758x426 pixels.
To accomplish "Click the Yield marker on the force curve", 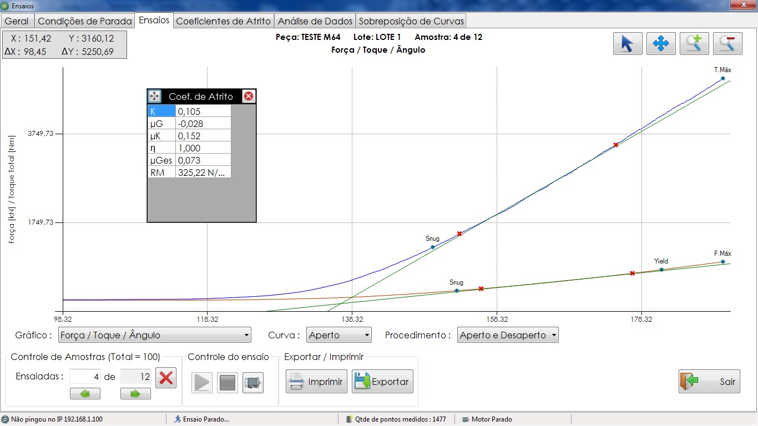I will pyautogui.click(x=661, y=270).
